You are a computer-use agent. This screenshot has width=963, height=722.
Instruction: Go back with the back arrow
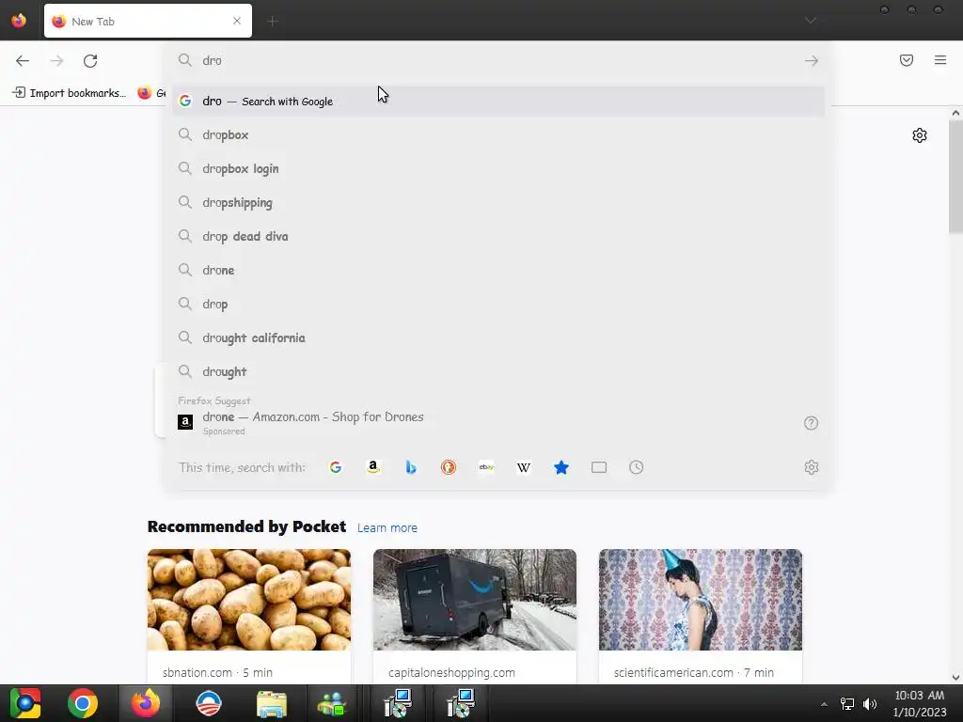click(23, 60)
